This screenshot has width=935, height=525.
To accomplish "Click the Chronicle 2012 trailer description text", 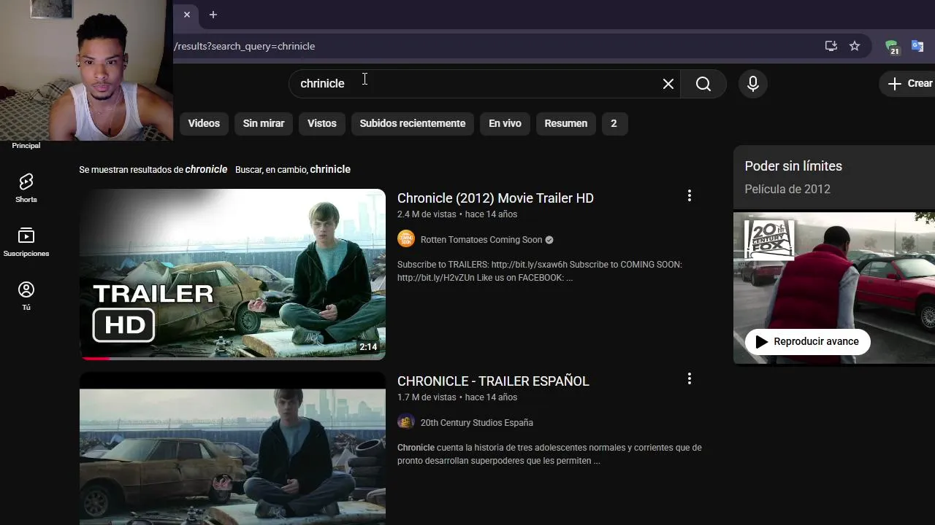I will point(540,271).
